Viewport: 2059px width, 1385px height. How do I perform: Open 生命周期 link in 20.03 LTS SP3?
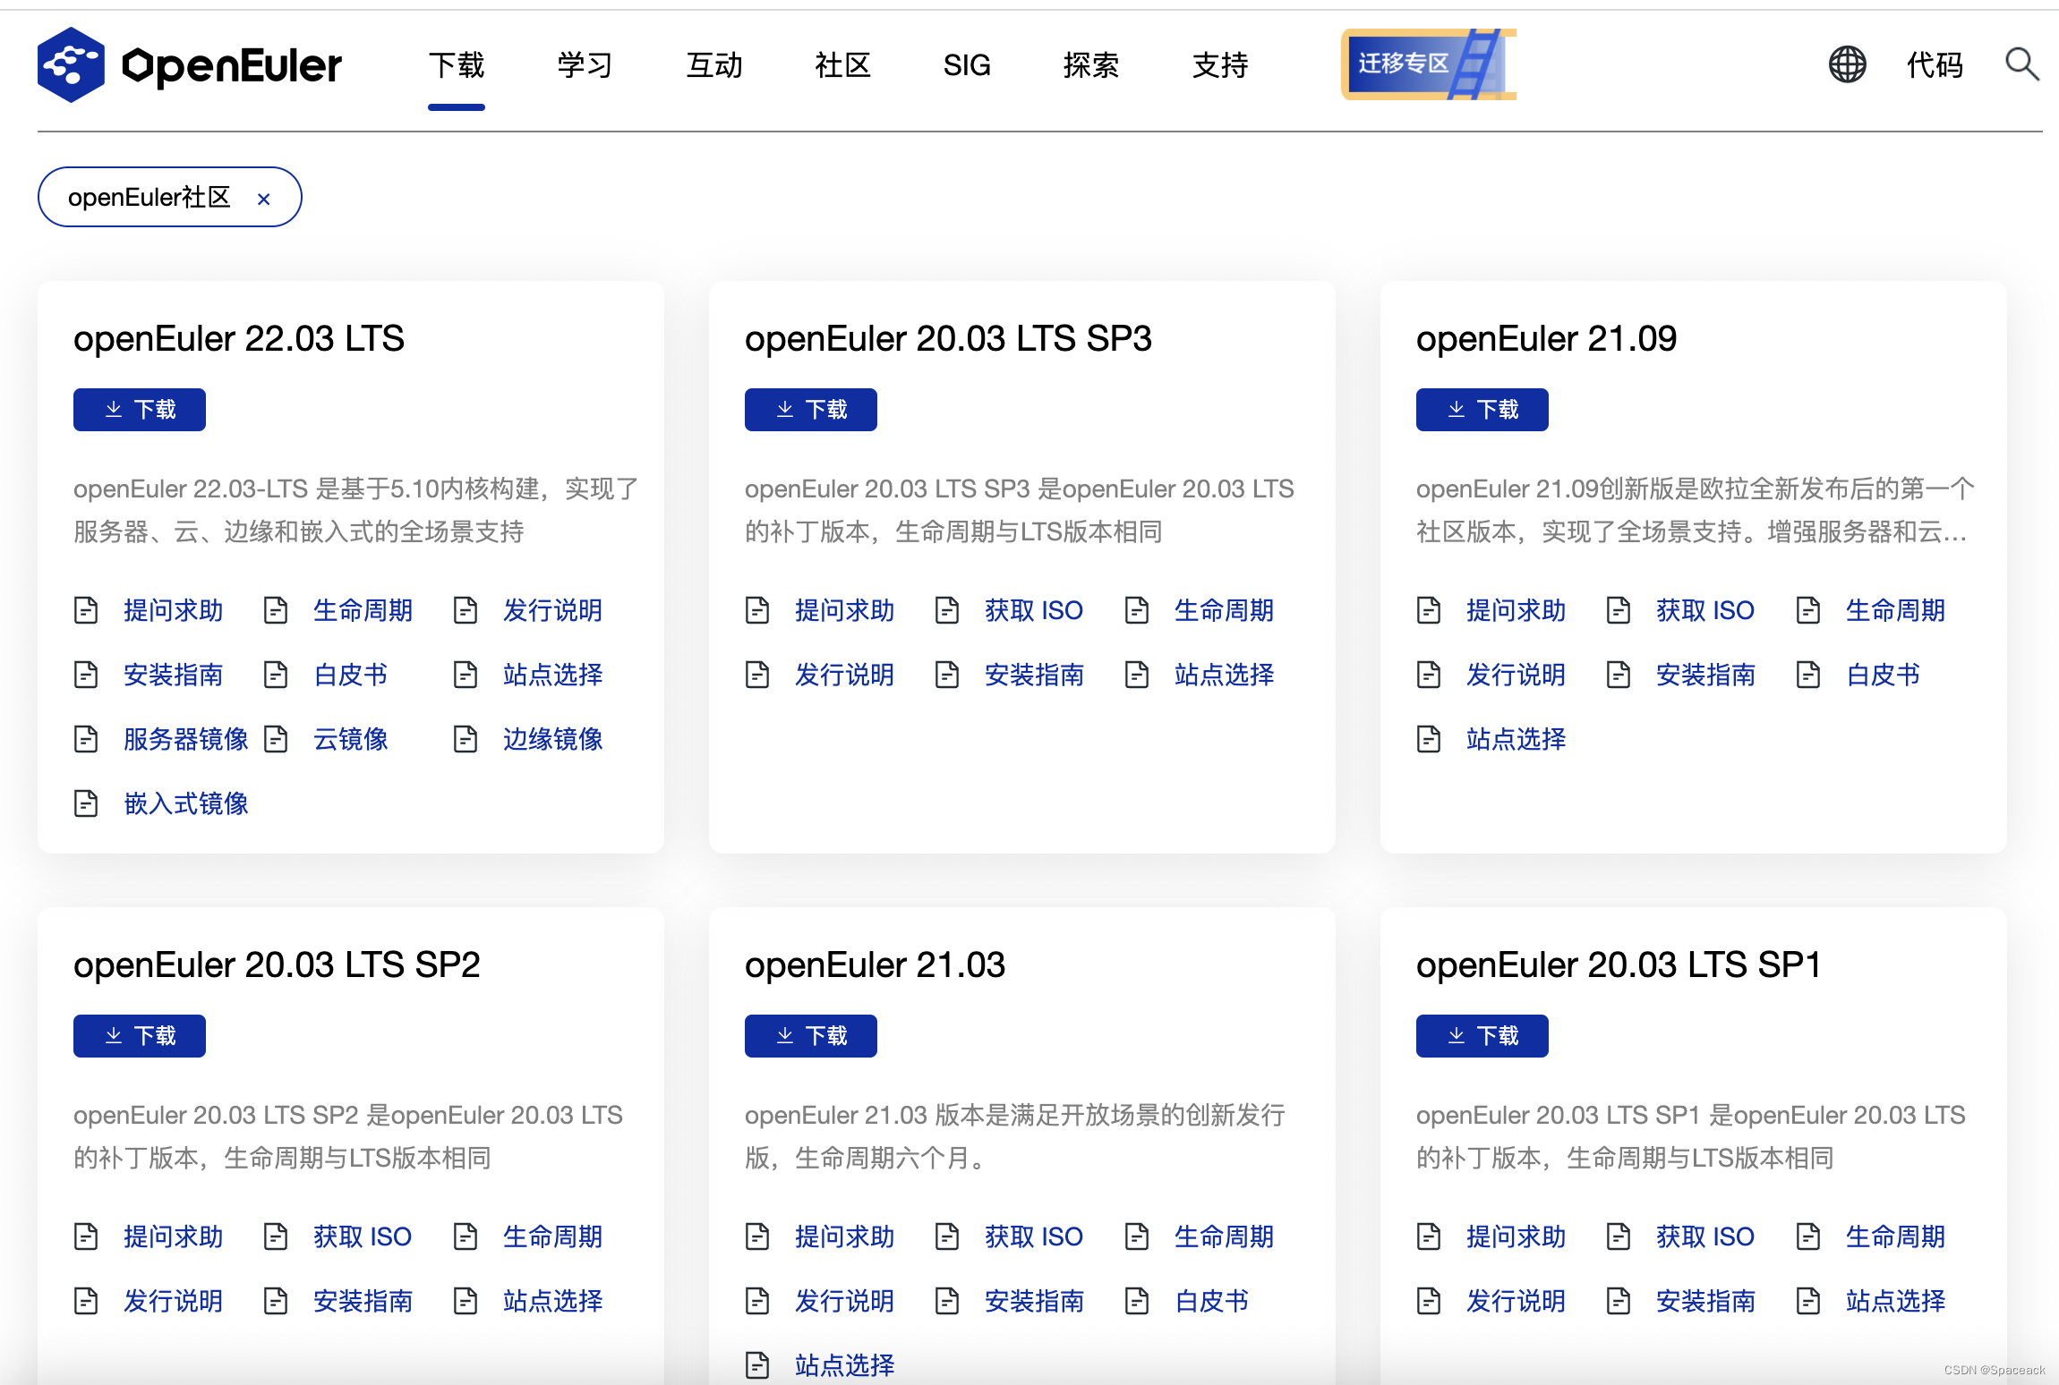1224,610
